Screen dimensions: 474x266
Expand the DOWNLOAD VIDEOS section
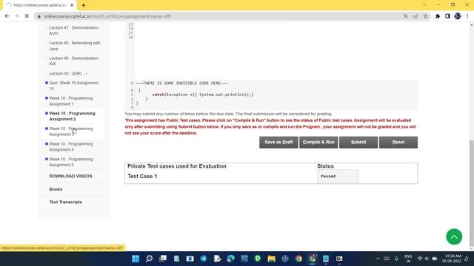click(71, 176)
